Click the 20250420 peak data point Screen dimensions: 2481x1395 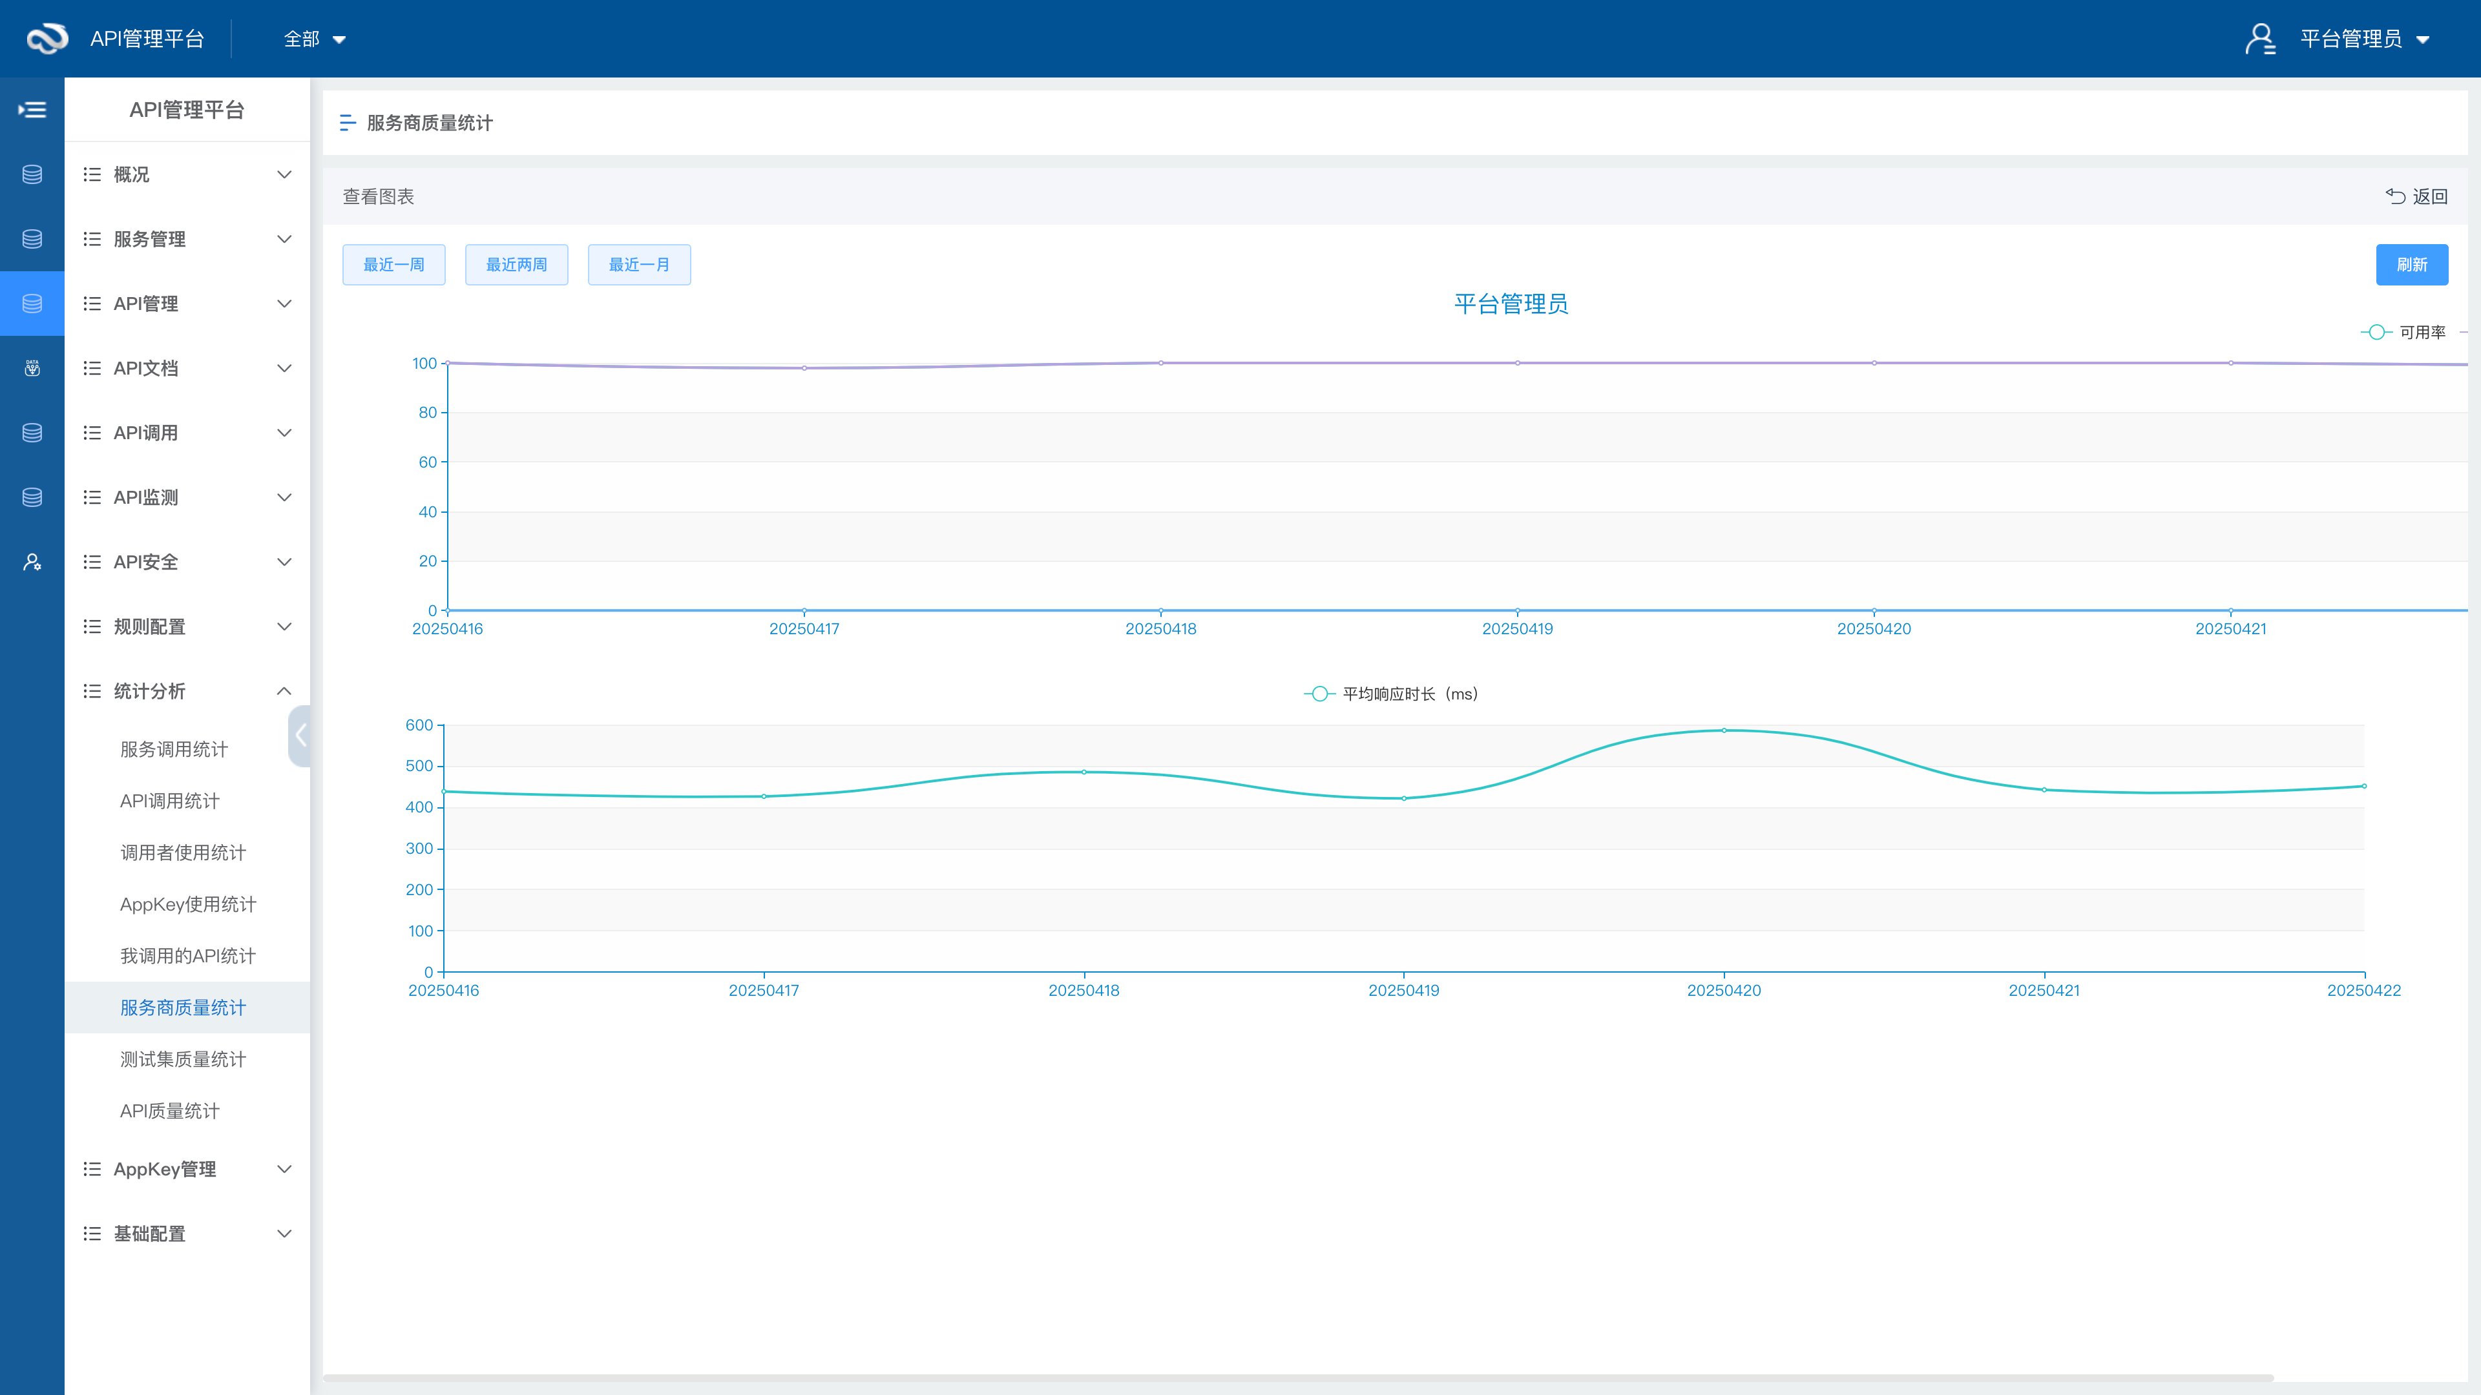[1724, 730]
